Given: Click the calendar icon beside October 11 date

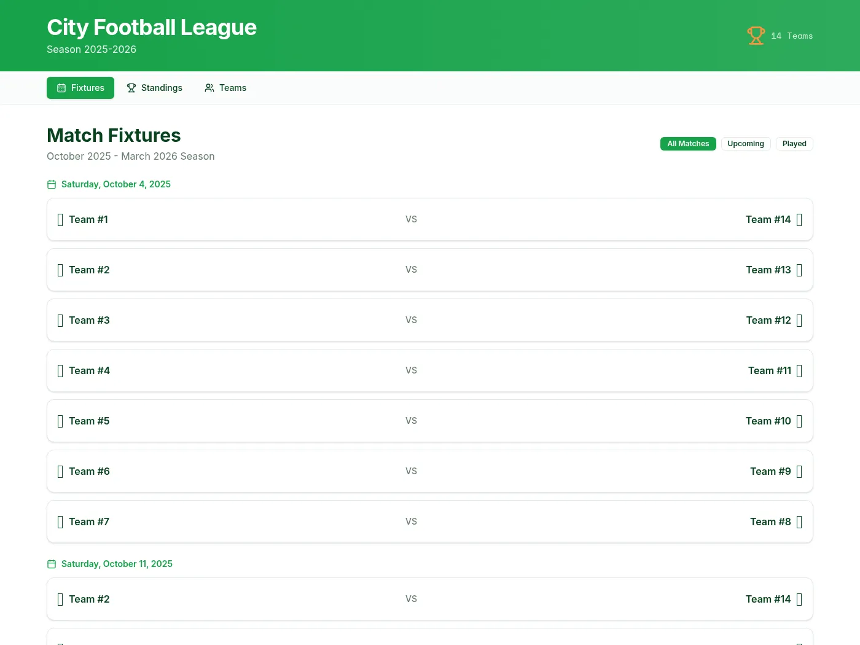Looking at the screenshot, I should (x=52, y=564).
